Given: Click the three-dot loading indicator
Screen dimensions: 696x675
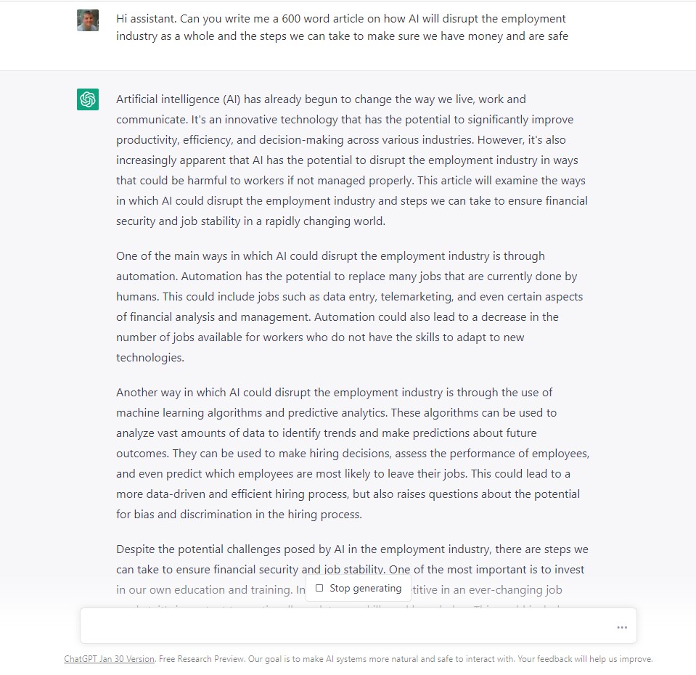Looking at the screenshot, I should point(622,627).
